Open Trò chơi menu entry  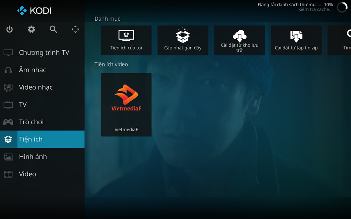(x=42, y=122)
